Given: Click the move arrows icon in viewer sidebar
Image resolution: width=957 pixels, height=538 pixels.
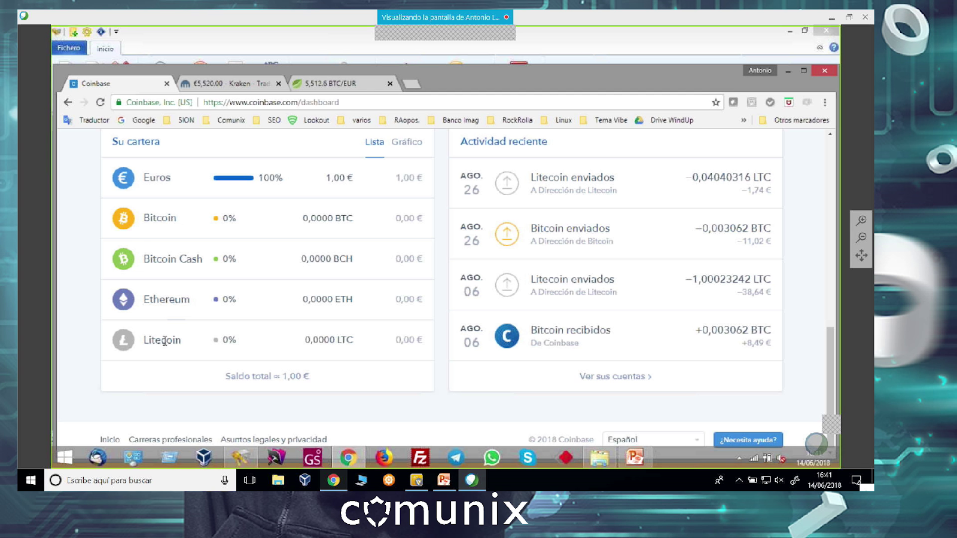Looking at the screenshot, I should click(861, 256).
